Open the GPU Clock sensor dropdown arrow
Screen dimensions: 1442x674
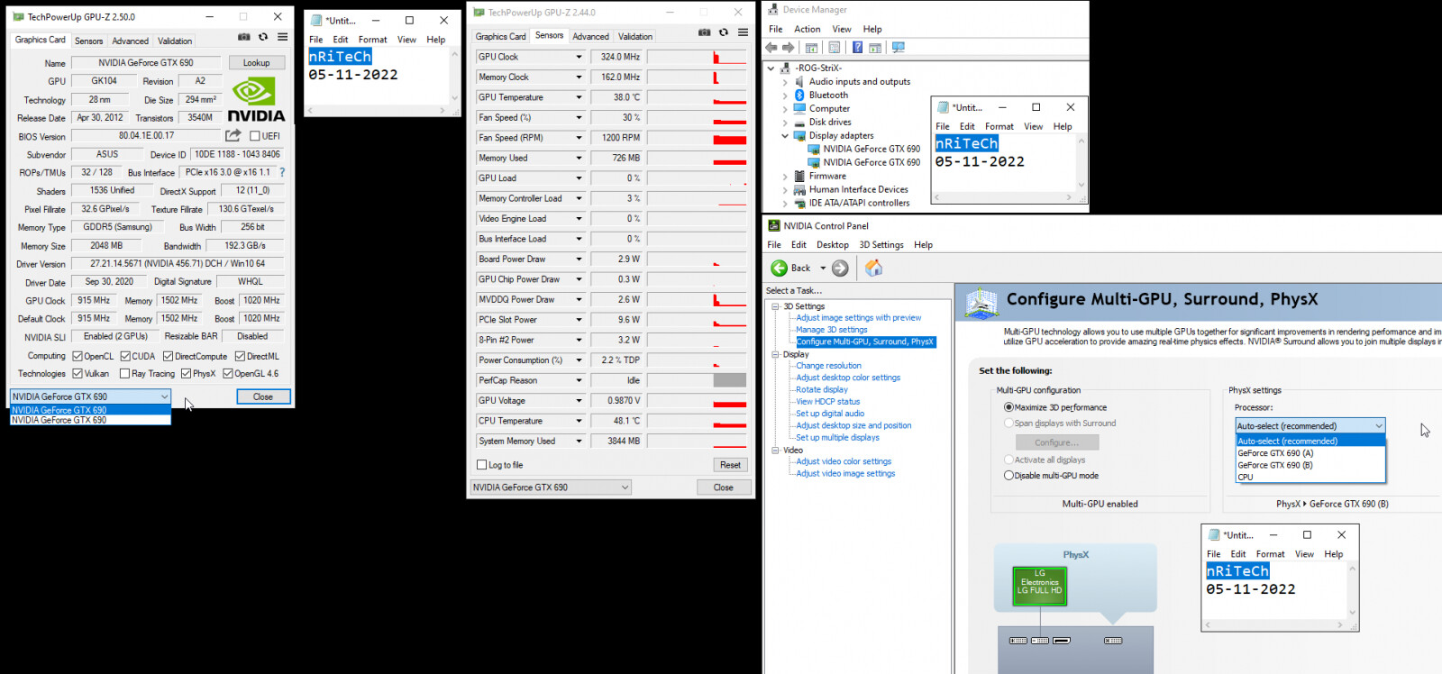(x=579, y=57)
